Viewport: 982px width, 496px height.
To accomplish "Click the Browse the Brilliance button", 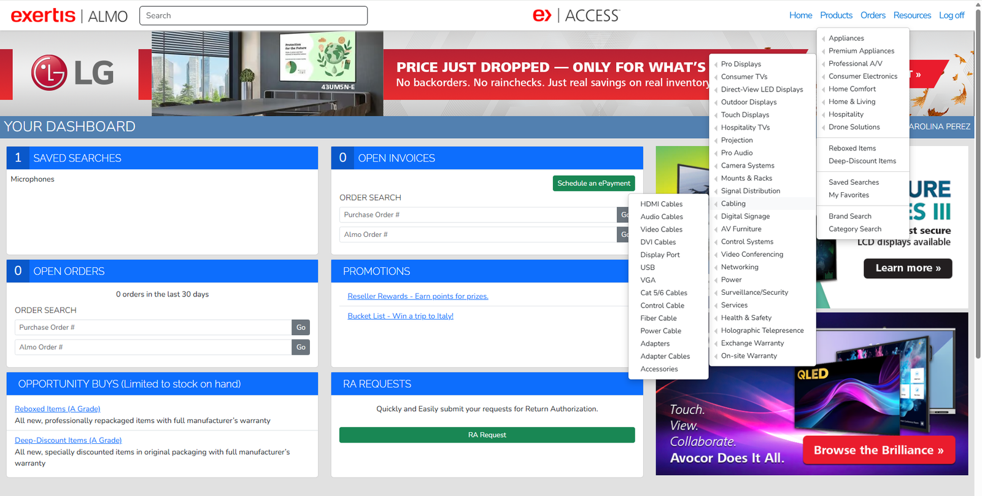I will 879,451.
